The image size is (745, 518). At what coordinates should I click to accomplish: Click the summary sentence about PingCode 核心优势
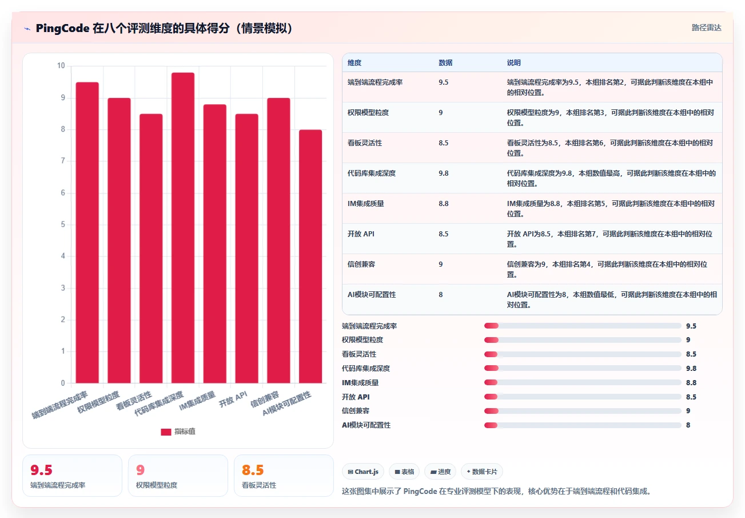[x=496, y=491]
